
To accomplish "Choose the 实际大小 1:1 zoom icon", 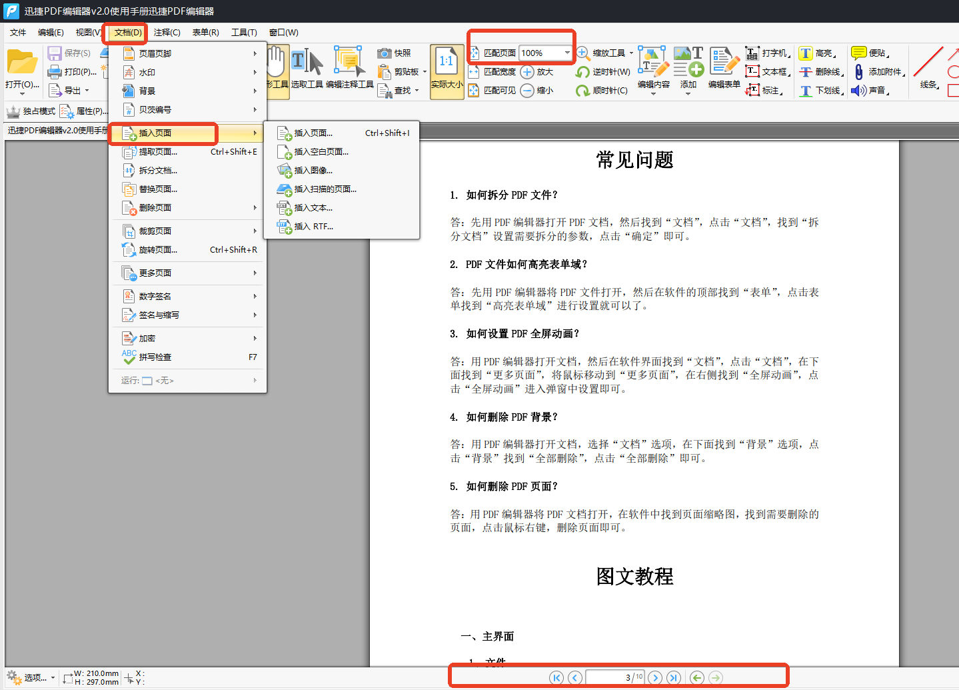I will (447, 68).
